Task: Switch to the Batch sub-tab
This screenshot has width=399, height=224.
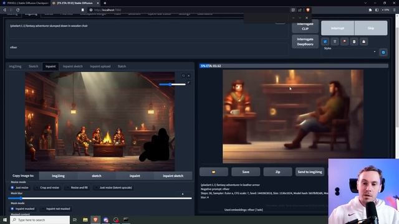Action: (122, 67)
